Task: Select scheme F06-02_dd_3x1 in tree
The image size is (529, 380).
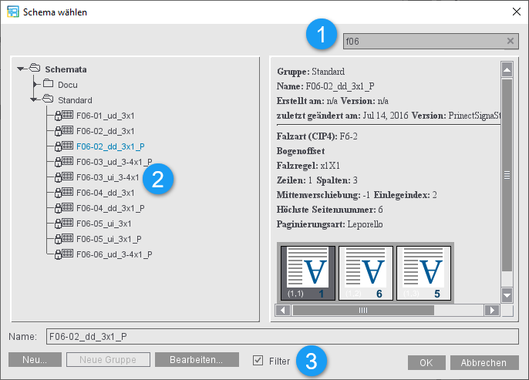Action: point(105,131)
